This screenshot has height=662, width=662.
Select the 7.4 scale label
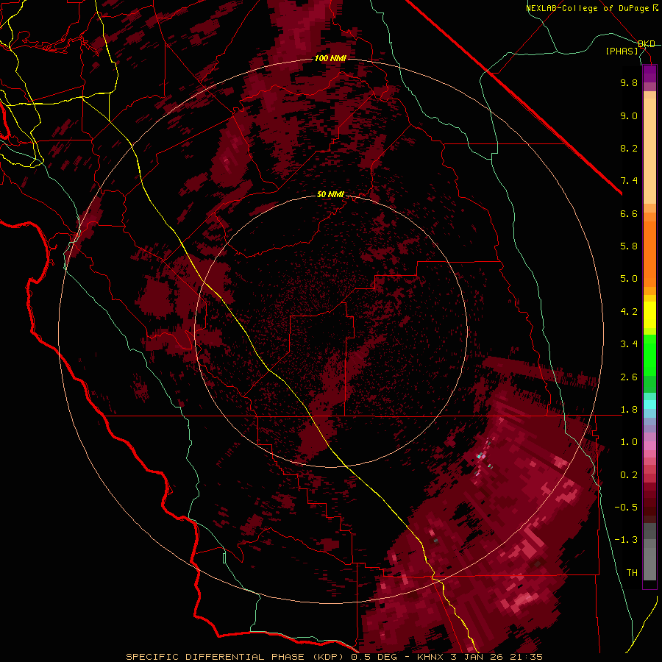pos(629,181)
